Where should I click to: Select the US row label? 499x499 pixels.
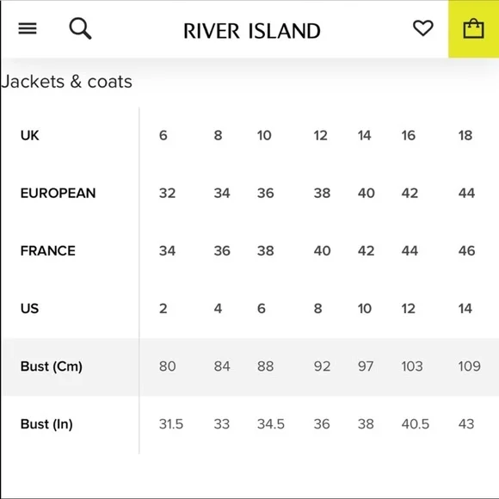29,308
